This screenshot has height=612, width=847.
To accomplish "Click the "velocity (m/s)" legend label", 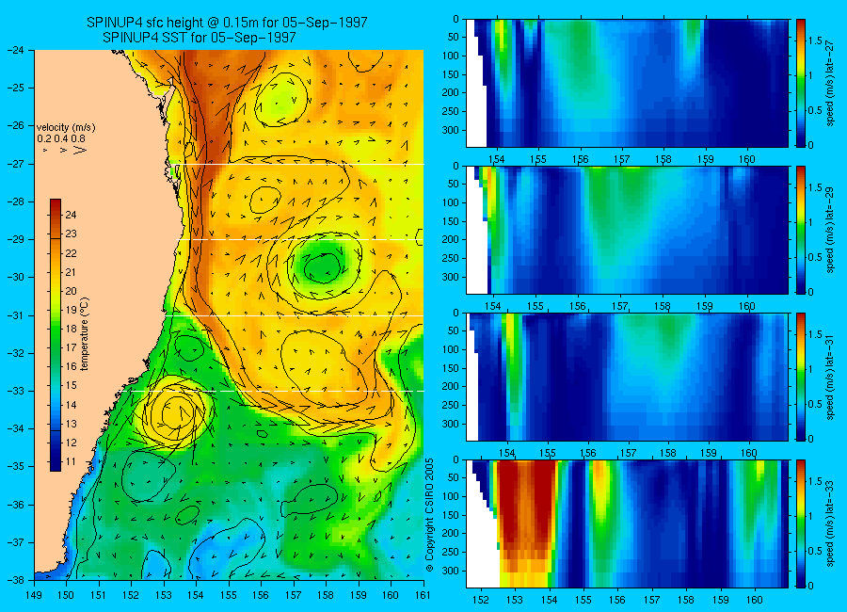I will tap(66, 128).
